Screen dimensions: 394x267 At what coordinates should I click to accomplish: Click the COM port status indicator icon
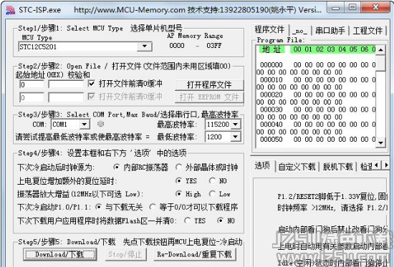(x=100, y=124)
